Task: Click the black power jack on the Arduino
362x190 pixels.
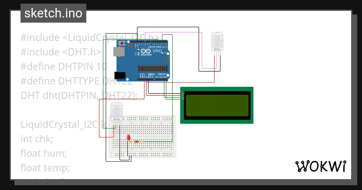Action: pyautogui.click(x=120, y=75)
